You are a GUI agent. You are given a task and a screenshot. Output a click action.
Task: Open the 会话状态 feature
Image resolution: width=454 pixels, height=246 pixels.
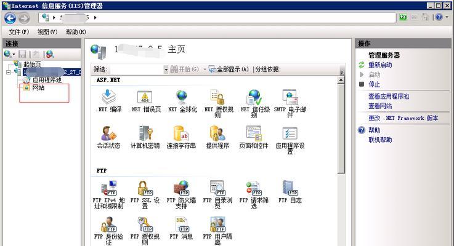tap(108, 137)
